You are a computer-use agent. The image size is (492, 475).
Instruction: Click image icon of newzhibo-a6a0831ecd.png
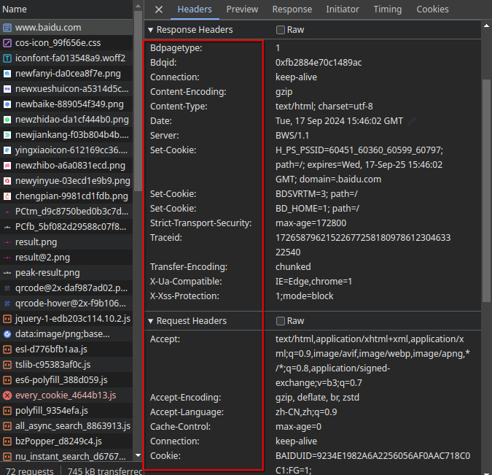click(x=7, y=166)
